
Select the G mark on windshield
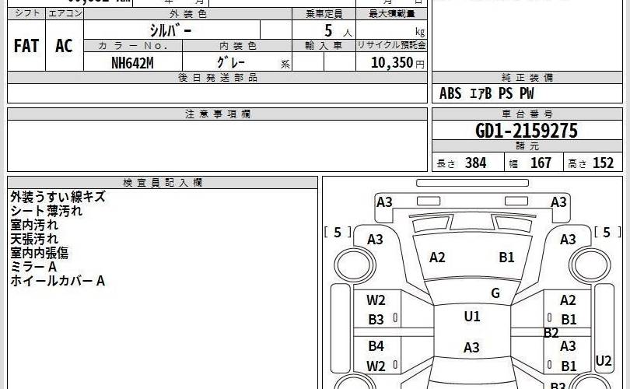495,293
